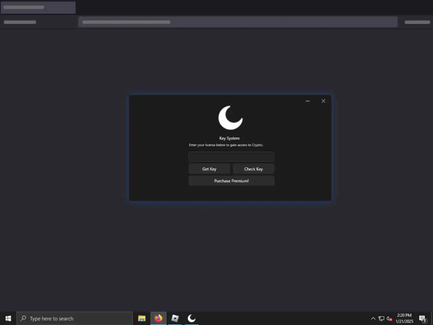Viewport: 433px width, 325px height.
Task: Click the Get Key button
Action: pos(209,169)
